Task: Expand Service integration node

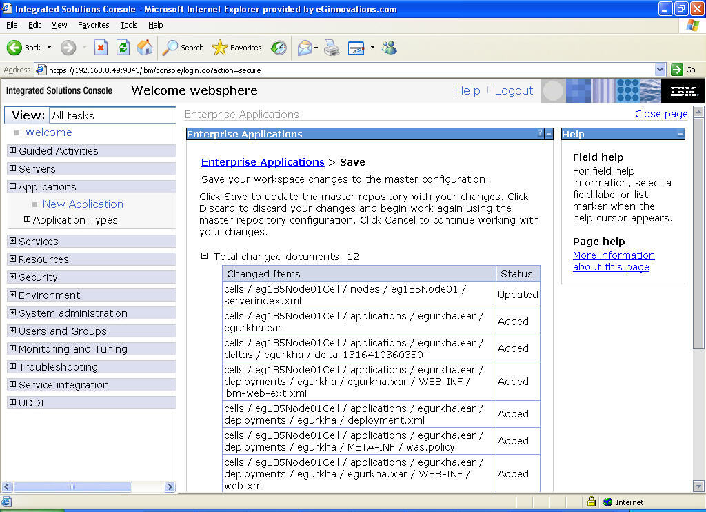Action: pyautogui.click(x=12, y=384)
